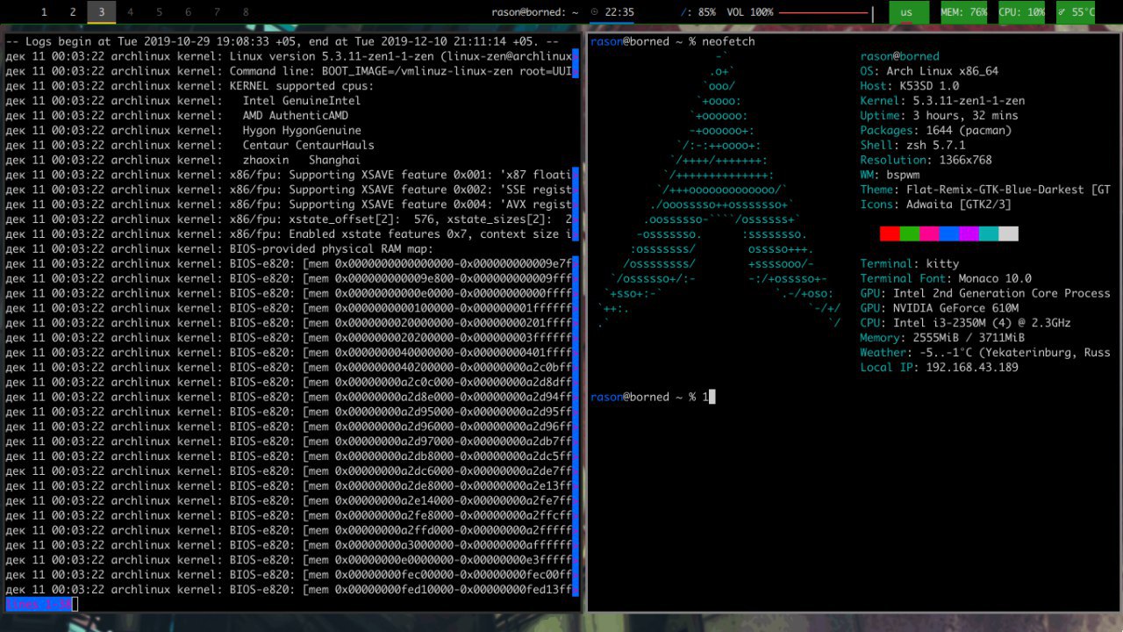The image size is (1123, 632).
Task: Click the 'AMD AuthenticAMD' log line
Action: 176,116
